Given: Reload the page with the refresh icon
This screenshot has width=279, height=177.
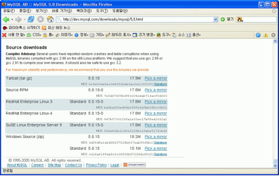Looking at the screenshot, I should pyautogui.click(x=31, y=19).
